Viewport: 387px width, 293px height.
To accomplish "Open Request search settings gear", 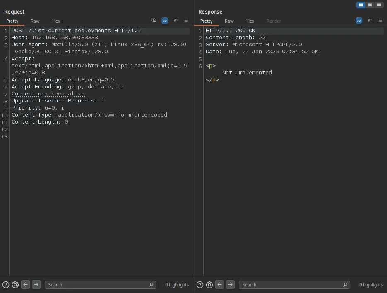I will tap(15, 284).
